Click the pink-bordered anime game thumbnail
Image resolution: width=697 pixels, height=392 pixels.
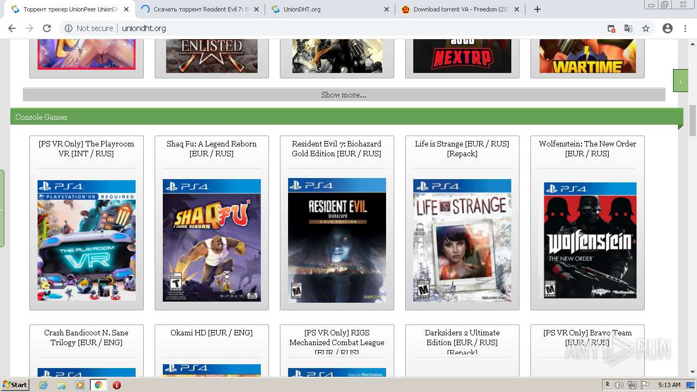(x=87, y=54)
